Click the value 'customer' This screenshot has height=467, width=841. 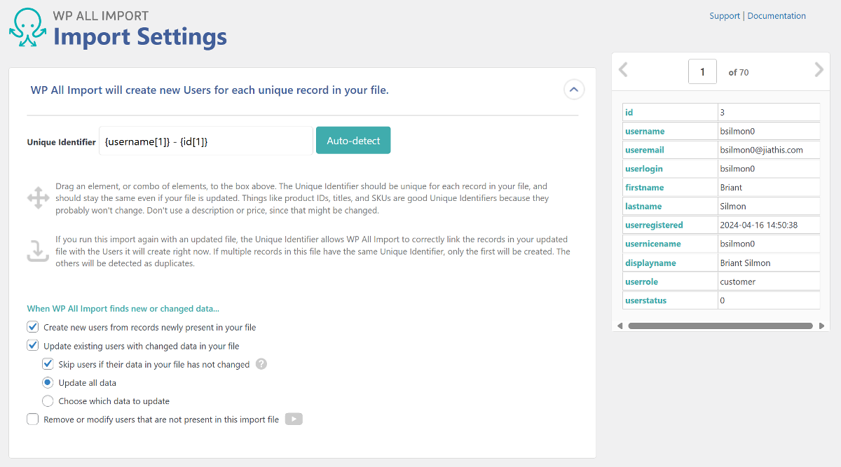pos(737,281)
